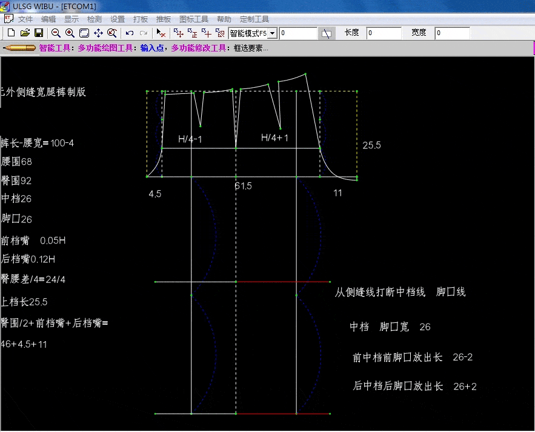This screenshot has height=432, width=535.
Task: Select the zoom out tool
Action: [x=56, y=33]
